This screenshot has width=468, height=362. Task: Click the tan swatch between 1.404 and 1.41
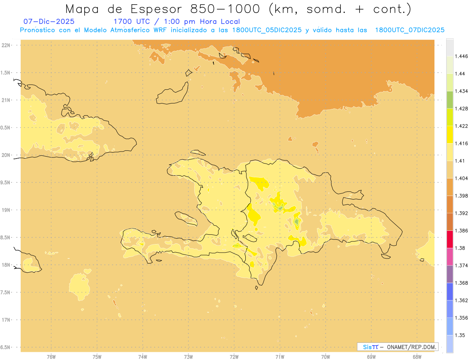point(450,169)
